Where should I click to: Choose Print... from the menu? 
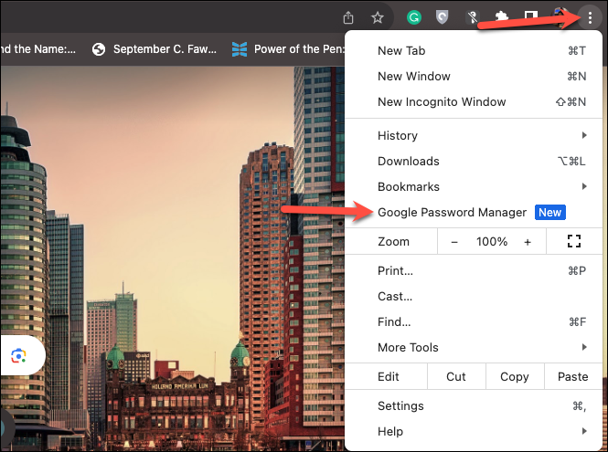(x=474, y=270)
